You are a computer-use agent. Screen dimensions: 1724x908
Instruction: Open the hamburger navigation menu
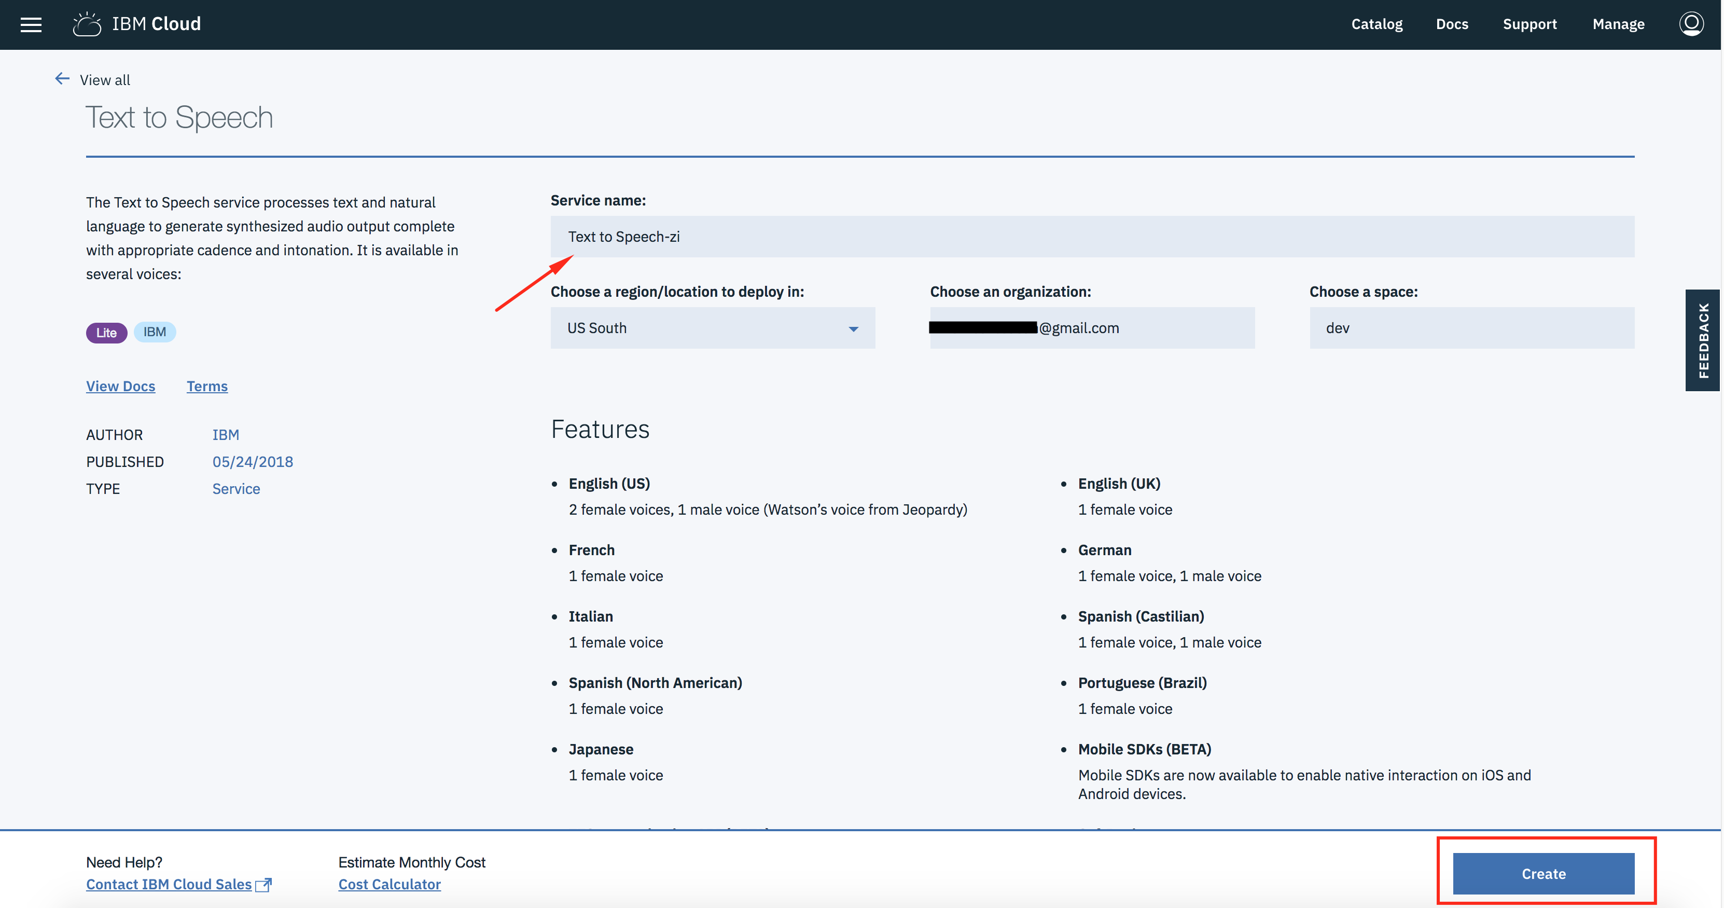point(31,25)
